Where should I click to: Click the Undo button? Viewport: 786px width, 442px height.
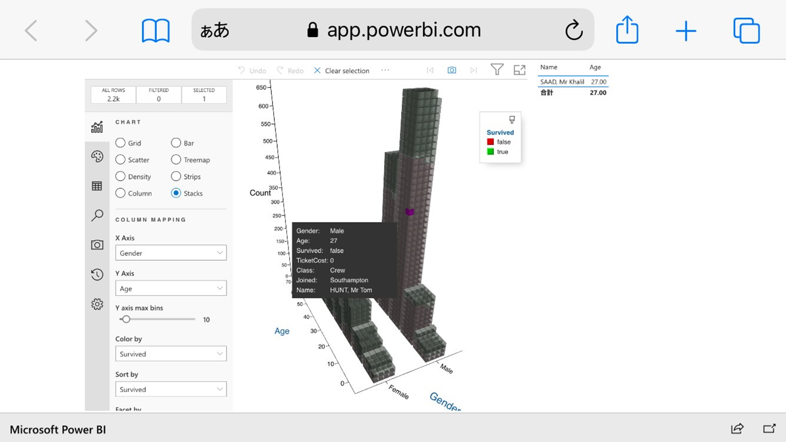252,71
